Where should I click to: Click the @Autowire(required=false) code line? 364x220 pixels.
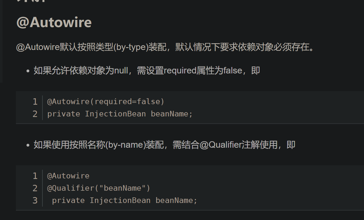point(106,102)
